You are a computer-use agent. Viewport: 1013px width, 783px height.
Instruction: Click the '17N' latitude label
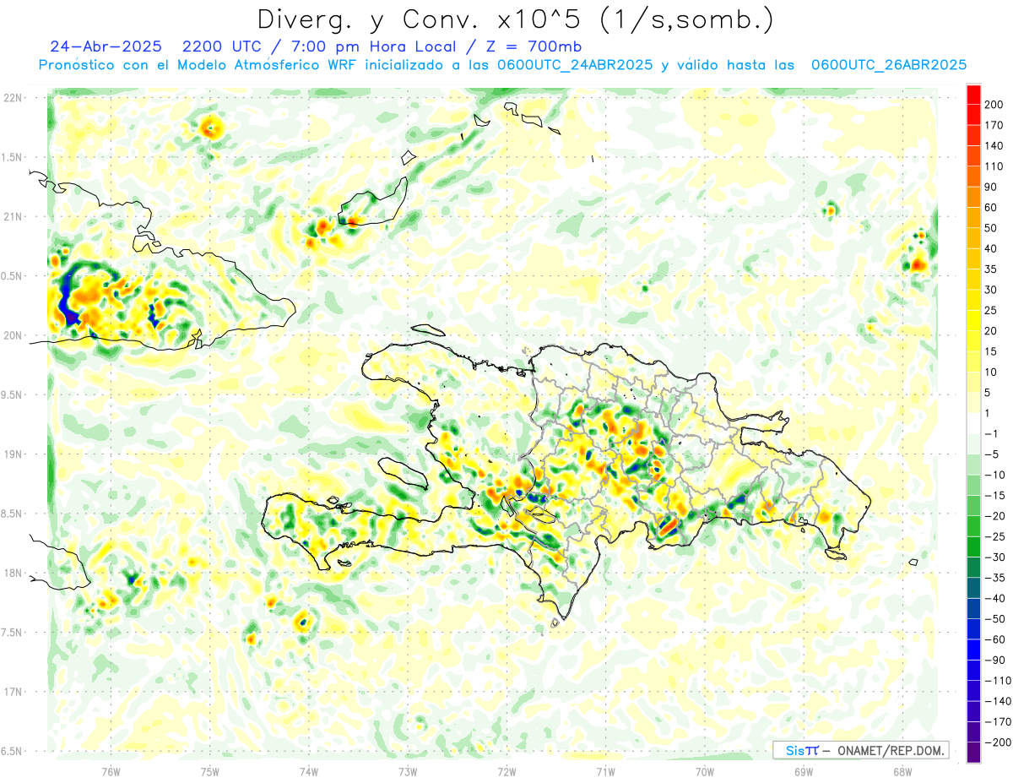coord(13,692)
